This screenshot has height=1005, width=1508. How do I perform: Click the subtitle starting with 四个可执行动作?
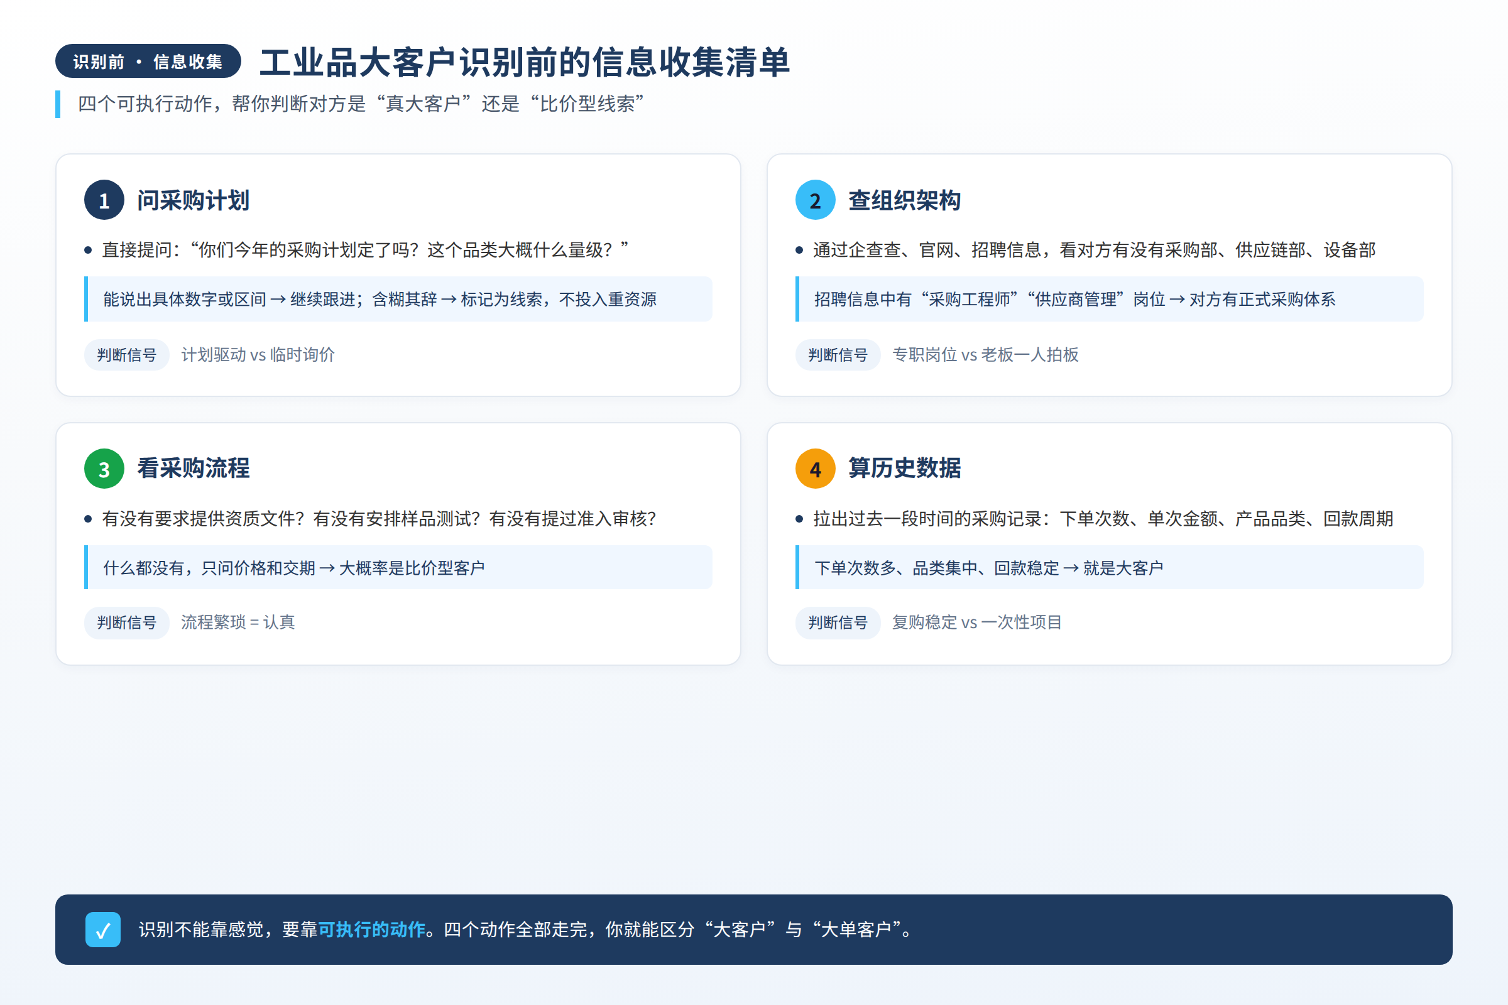coord(361,104)
